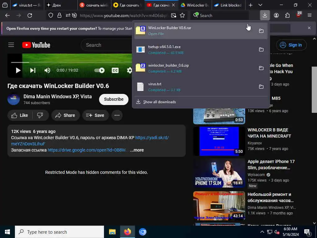Switch to the Дзен tab
The image size is (317, 238).
coord(61,5)
